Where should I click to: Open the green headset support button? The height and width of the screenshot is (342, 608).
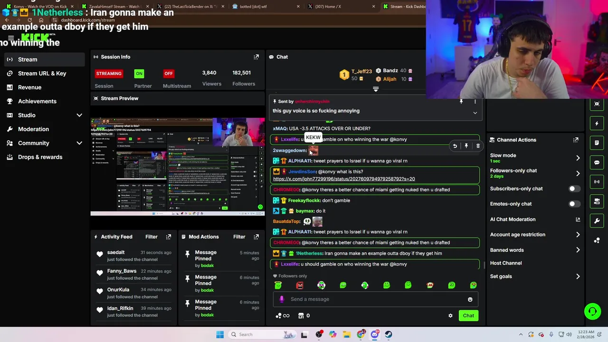(592, 312)
